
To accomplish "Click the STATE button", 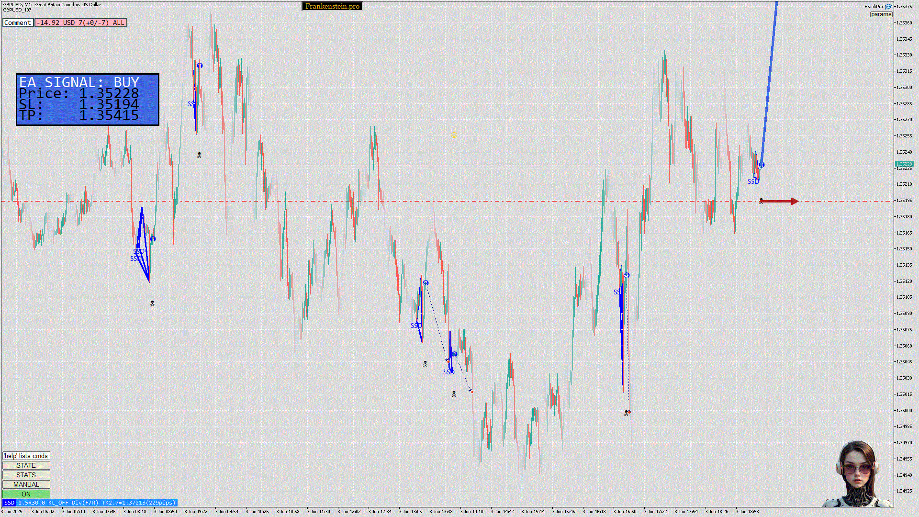I will 26,465.
